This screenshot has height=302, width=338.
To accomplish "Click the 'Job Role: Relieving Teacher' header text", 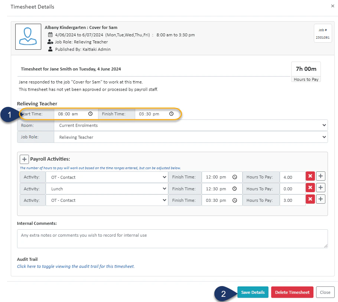I will (x=81, y=42).
